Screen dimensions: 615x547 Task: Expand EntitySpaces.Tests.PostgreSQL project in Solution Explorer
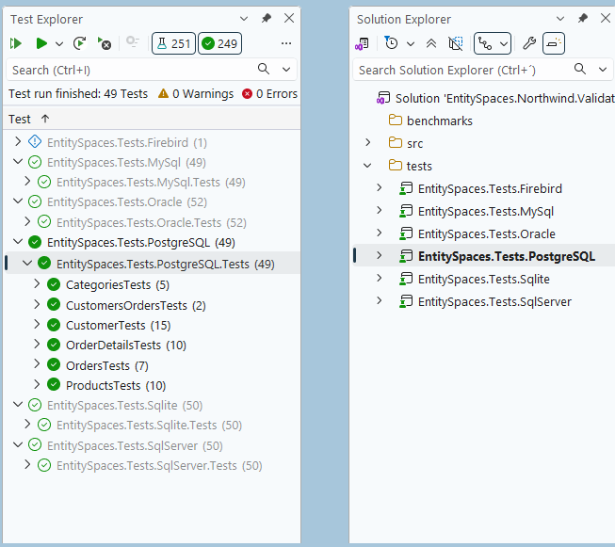click(x=379, y=255)
